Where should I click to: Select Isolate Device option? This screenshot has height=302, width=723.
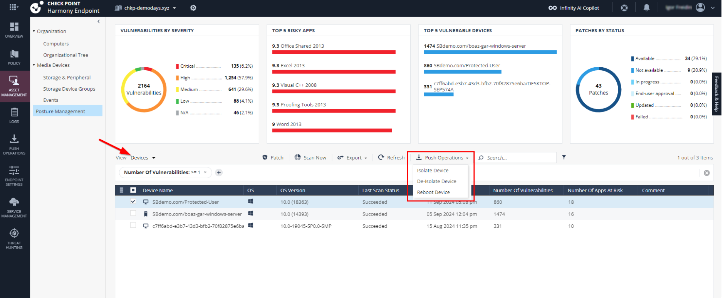point(440,171)
